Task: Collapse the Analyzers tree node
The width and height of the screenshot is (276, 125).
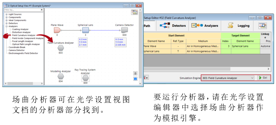Action: pos(6,26)
